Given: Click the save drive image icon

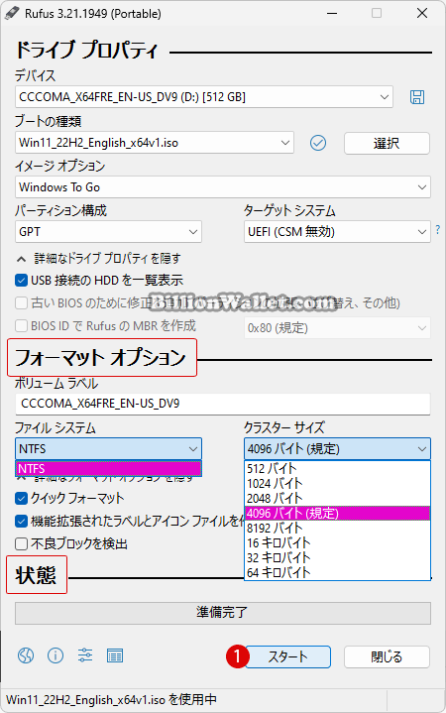Looking at the screenshot, I should point(417,97).
